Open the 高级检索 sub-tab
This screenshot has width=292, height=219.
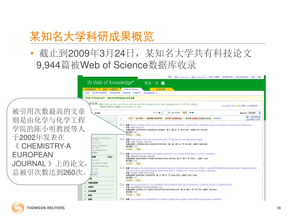[127, 93]
